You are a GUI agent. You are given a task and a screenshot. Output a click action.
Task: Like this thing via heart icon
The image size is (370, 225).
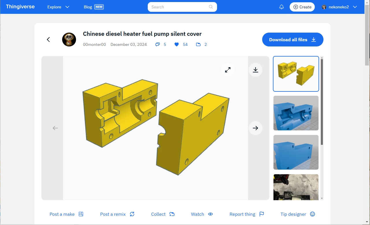tap(177, 44)
